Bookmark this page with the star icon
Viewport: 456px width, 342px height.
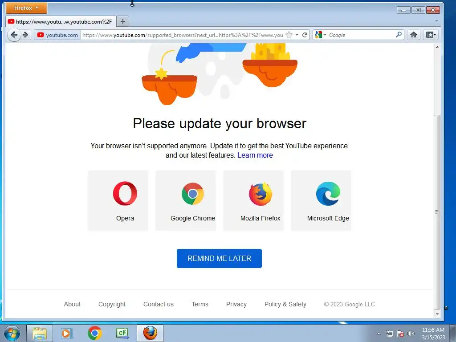point(289,35)
